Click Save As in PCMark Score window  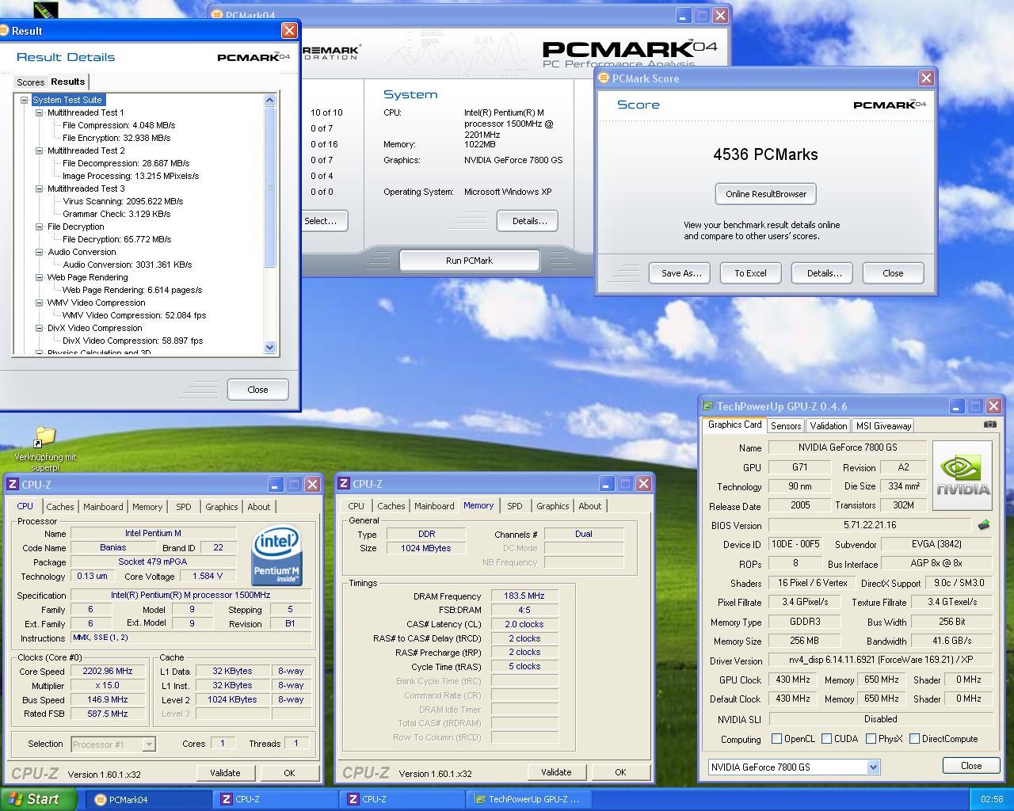click(x=681, y=273)
